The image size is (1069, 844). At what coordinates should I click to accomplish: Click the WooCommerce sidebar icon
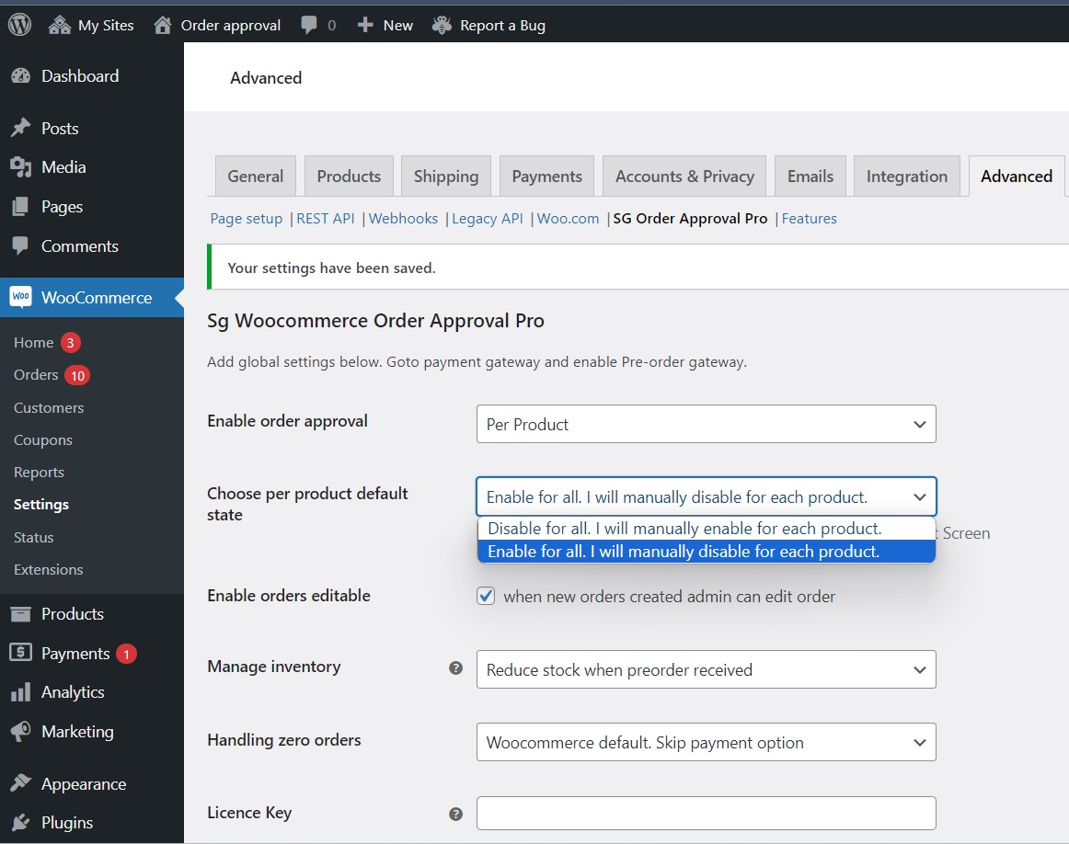(x=22, y=297)
